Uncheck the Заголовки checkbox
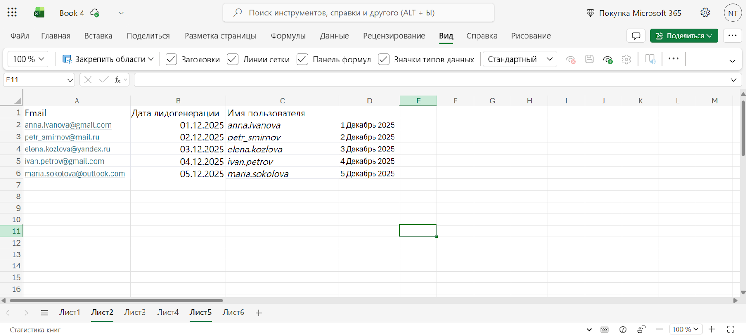The image size is (746, 335). click(x=171, y=59)
